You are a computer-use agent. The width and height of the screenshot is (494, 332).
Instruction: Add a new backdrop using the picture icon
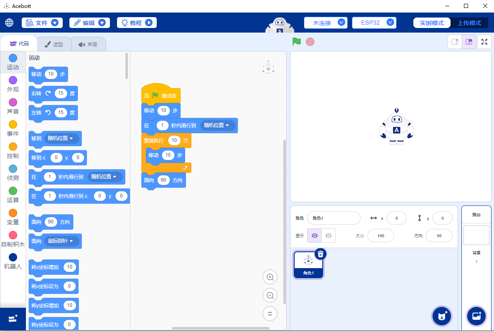tap(476, 316)
